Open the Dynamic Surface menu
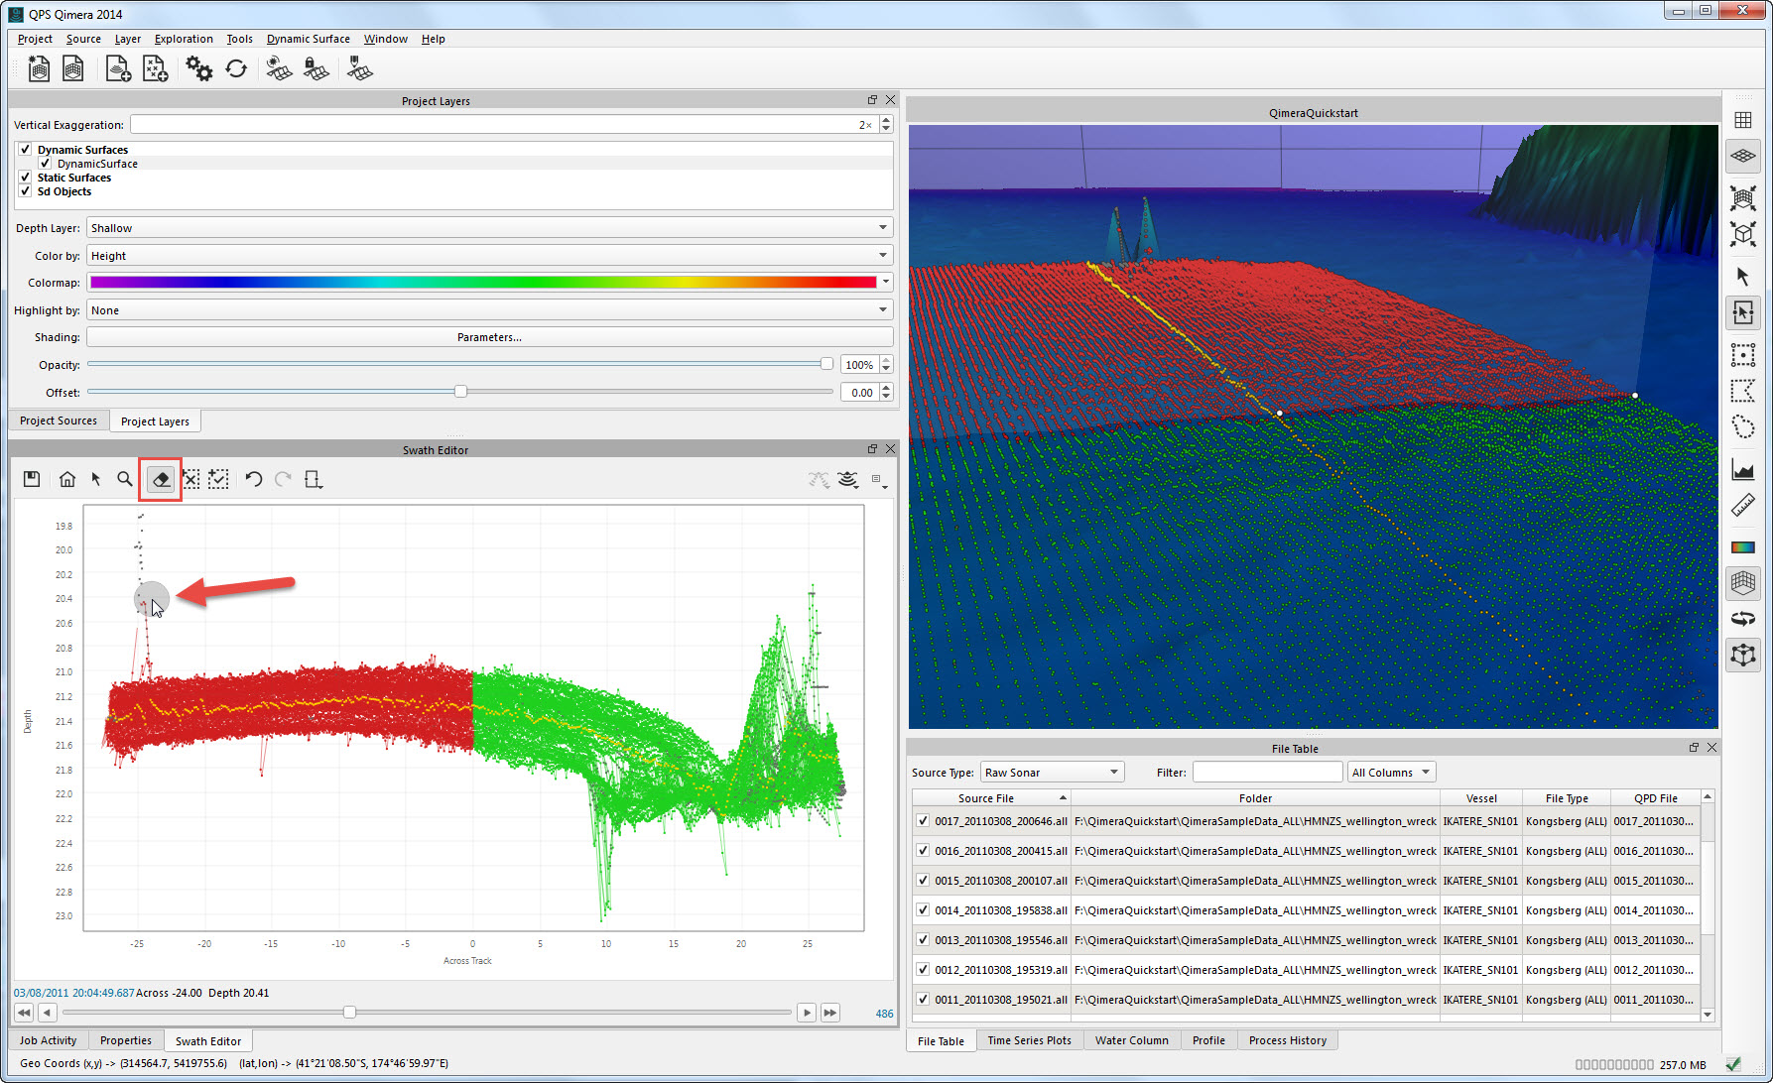This screenshot has height=1083, width=1773. (308, 39)
